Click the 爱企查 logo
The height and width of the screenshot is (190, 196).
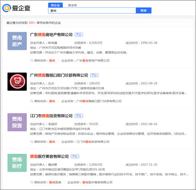click(x=16, y=8)
